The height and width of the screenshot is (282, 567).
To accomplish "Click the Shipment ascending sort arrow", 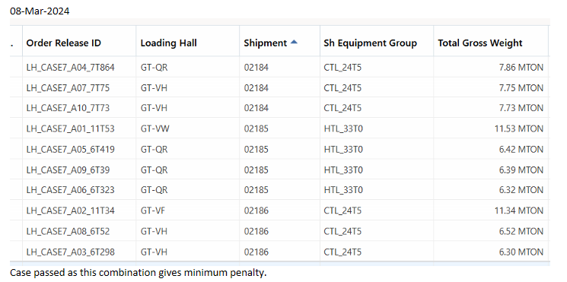I will tap(294, 43).
